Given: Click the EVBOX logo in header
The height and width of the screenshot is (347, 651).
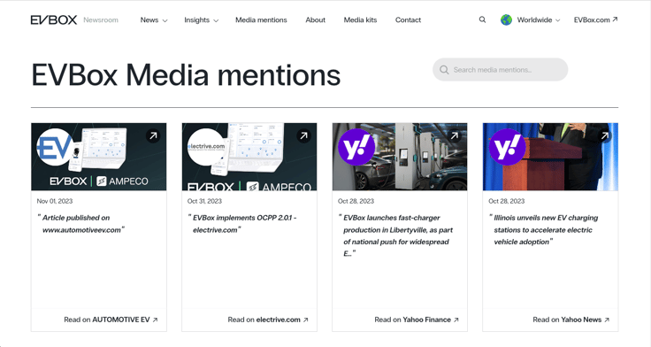Looking at the screenshot, I should pyautogui.click(x=54, y=20).
